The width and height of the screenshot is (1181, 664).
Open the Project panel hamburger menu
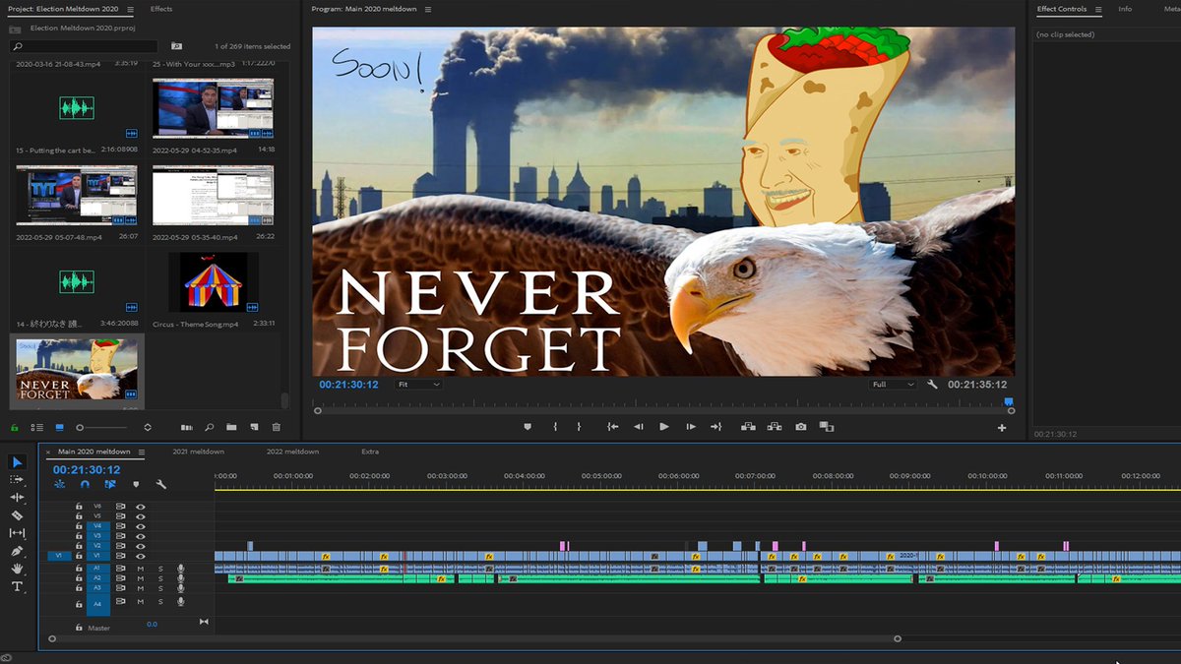coord(130,9)
